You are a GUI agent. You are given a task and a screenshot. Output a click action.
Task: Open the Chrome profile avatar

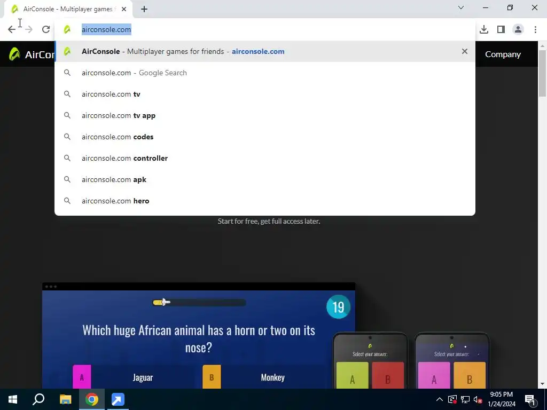click(x=518, y=29)
